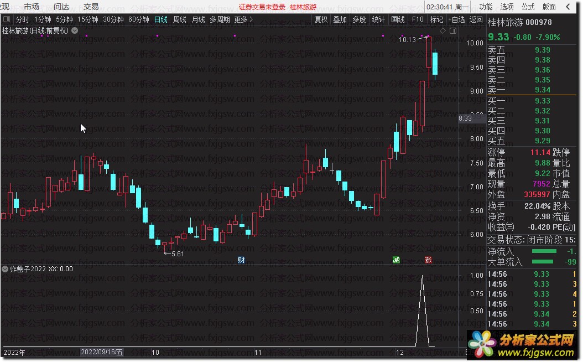This screenshot has width=583, height=362.
Task: Click the 净流入 green bar
Action: (x=544, y=251)
